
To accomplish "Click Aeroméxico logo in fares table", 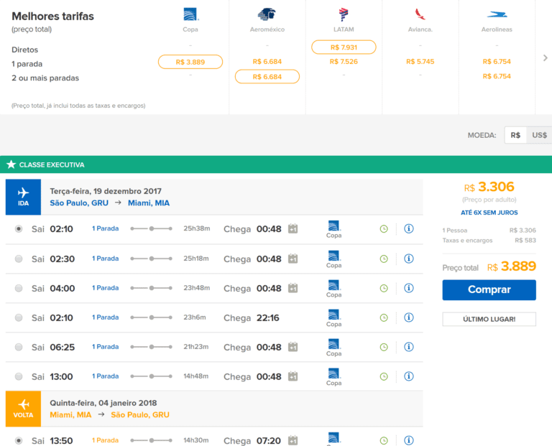I will (x=267, y=14).
